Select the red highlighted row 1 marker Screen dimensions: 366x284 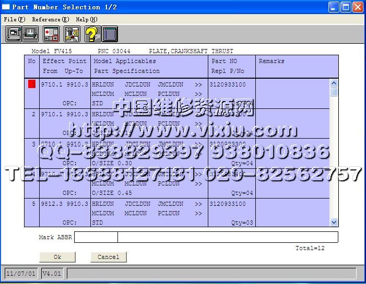point(32,84)
